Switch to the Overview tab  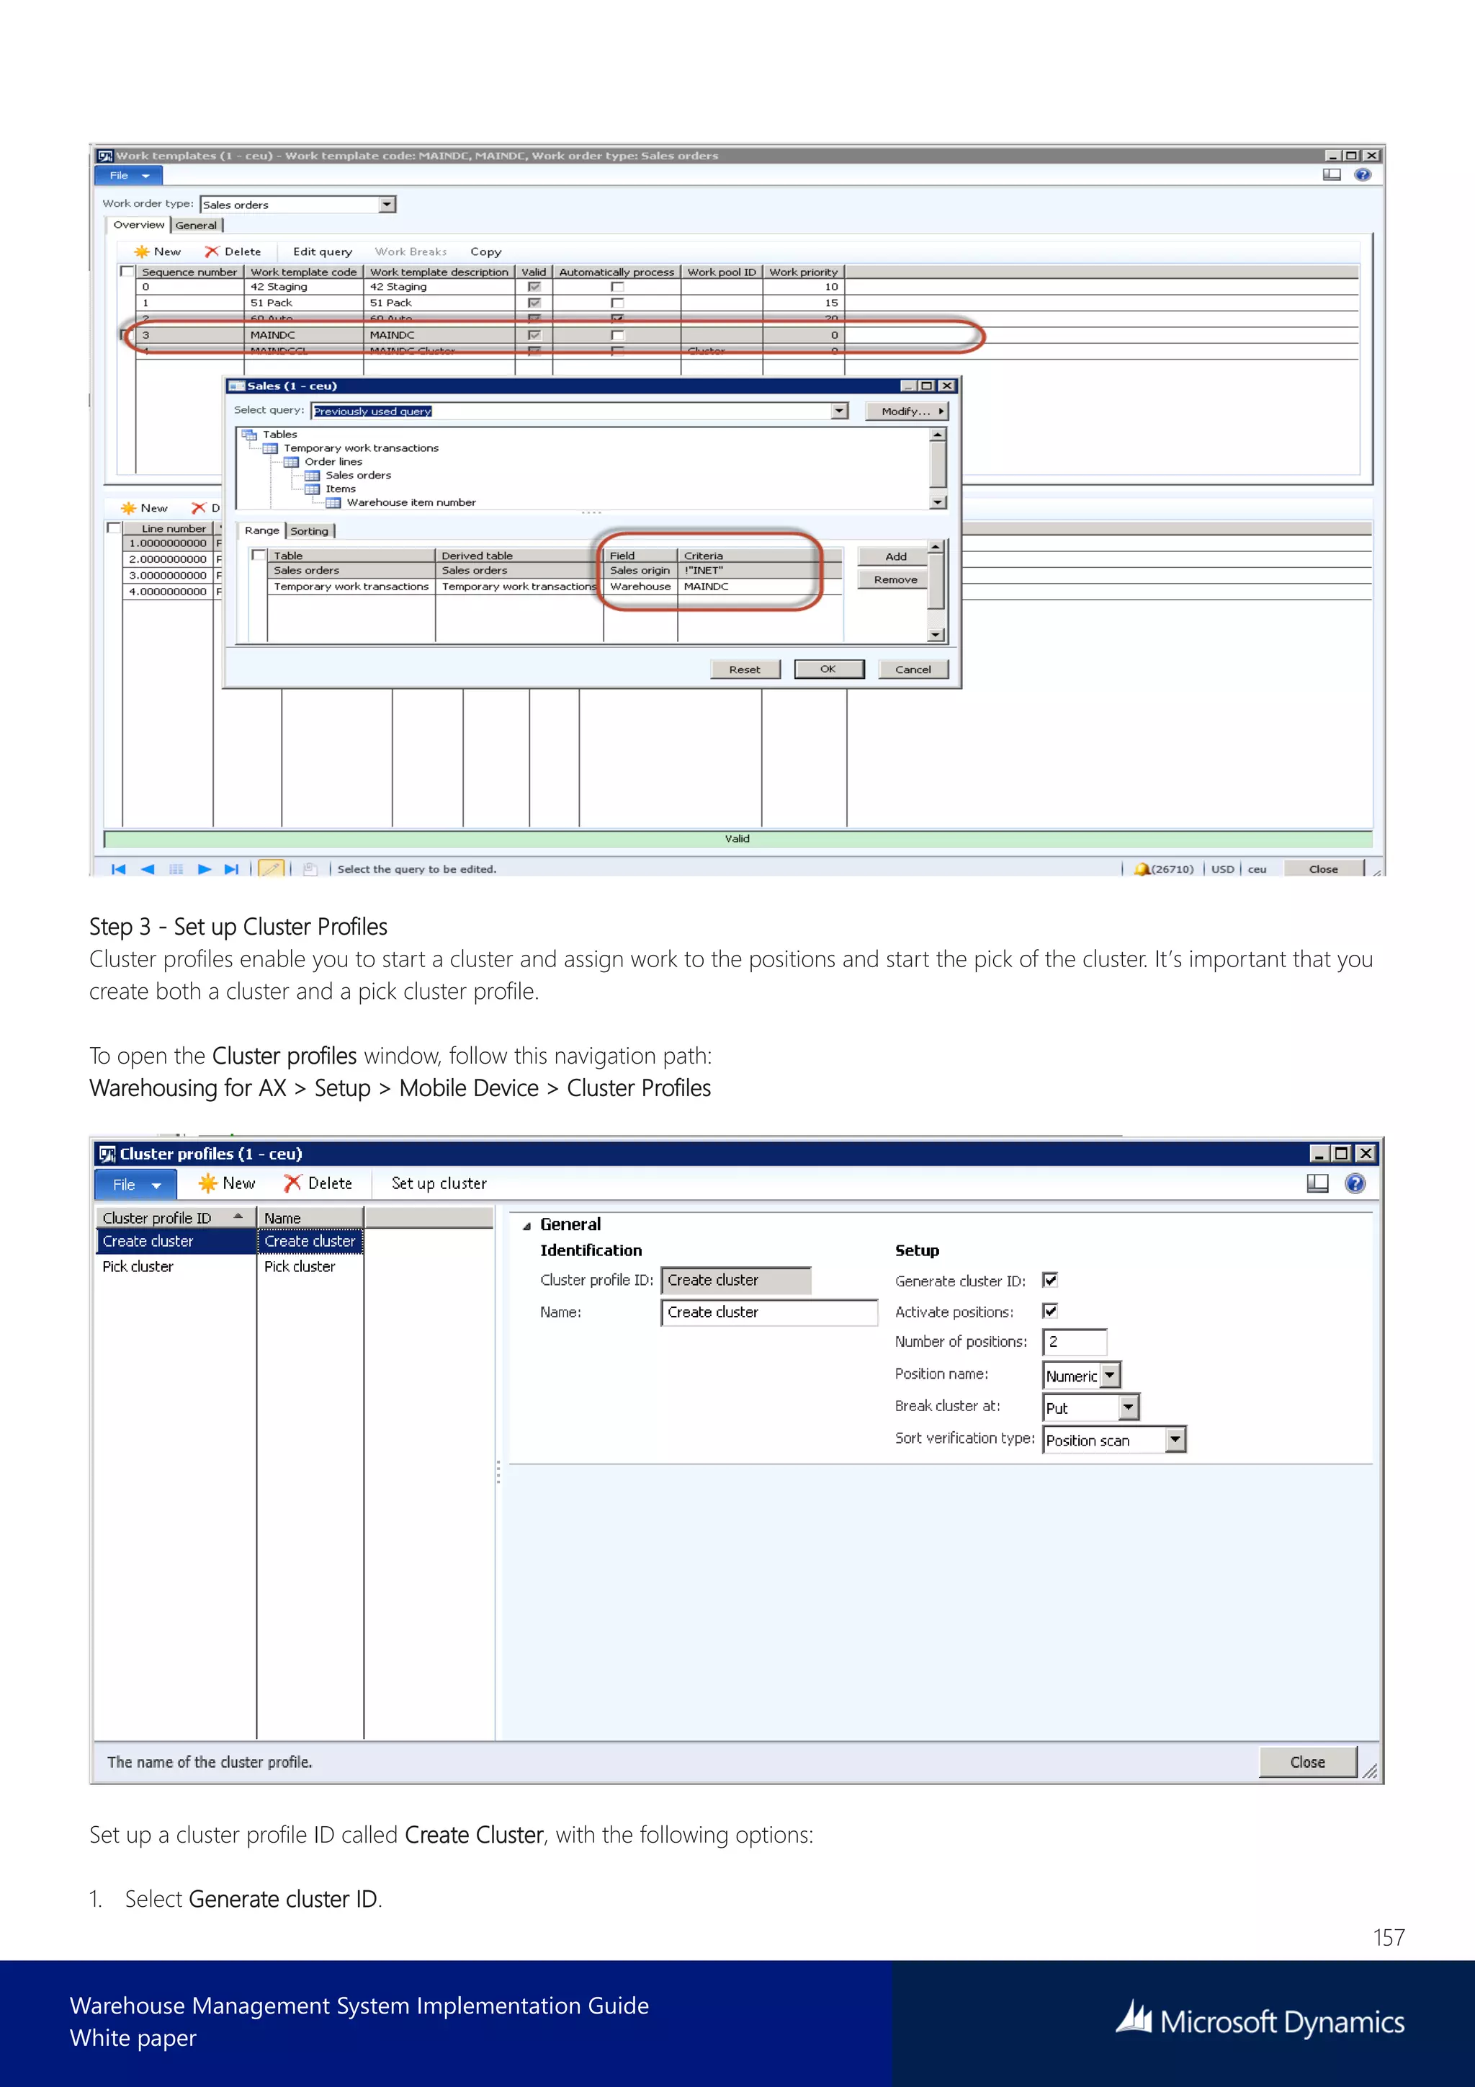[139, 225]
